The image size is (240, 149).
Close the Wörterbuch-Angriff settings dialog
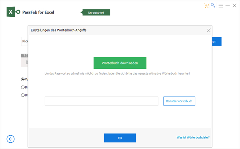[208, 30]
